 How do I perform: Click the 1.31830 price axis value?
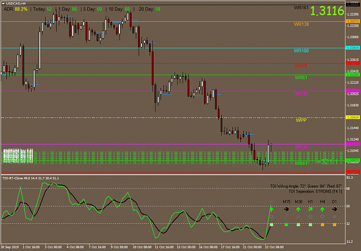point(353,105)
